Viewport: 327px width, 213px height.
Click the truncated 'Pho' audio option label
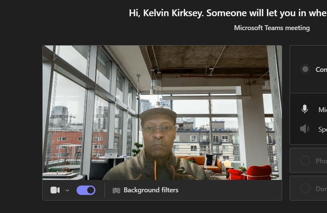321,161
